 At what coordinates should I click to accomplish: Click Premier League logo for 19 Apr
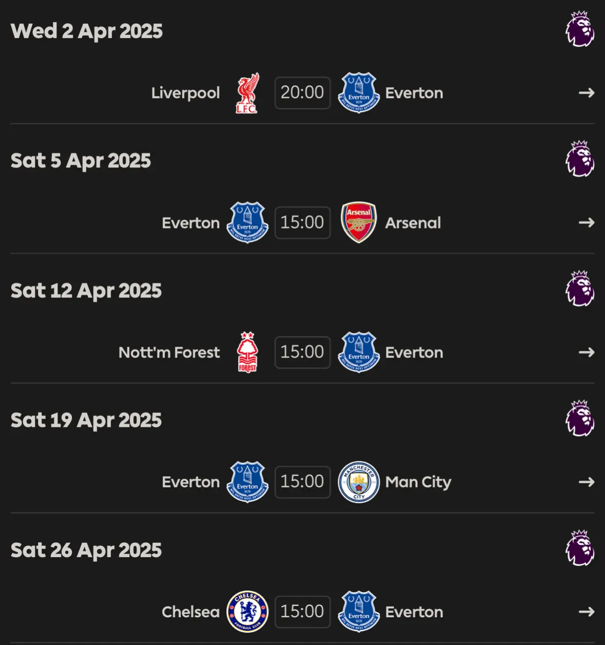[580, 419]
